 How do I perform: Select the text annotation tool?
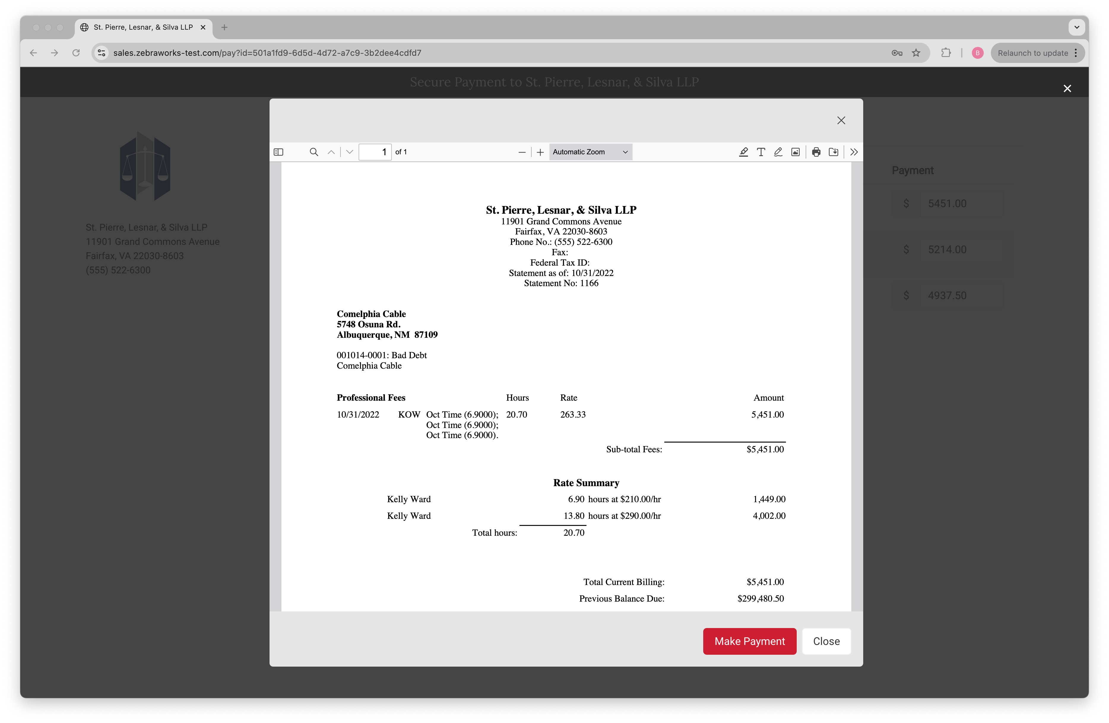pos(761,152)
